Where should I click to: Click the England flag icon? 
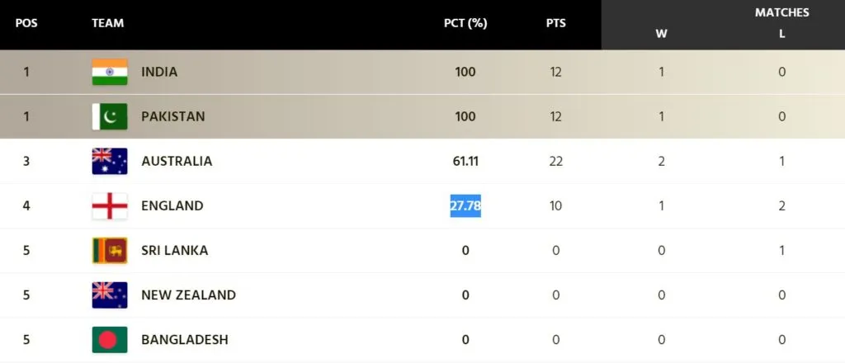tap(109, 205)
